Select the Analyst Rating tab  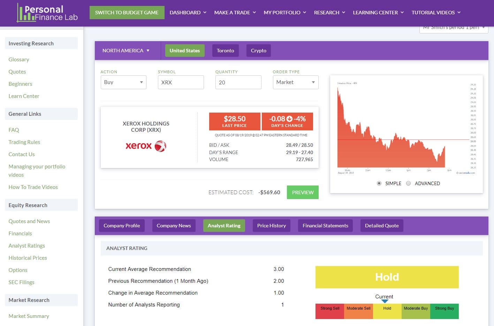[x=224, y=226]
